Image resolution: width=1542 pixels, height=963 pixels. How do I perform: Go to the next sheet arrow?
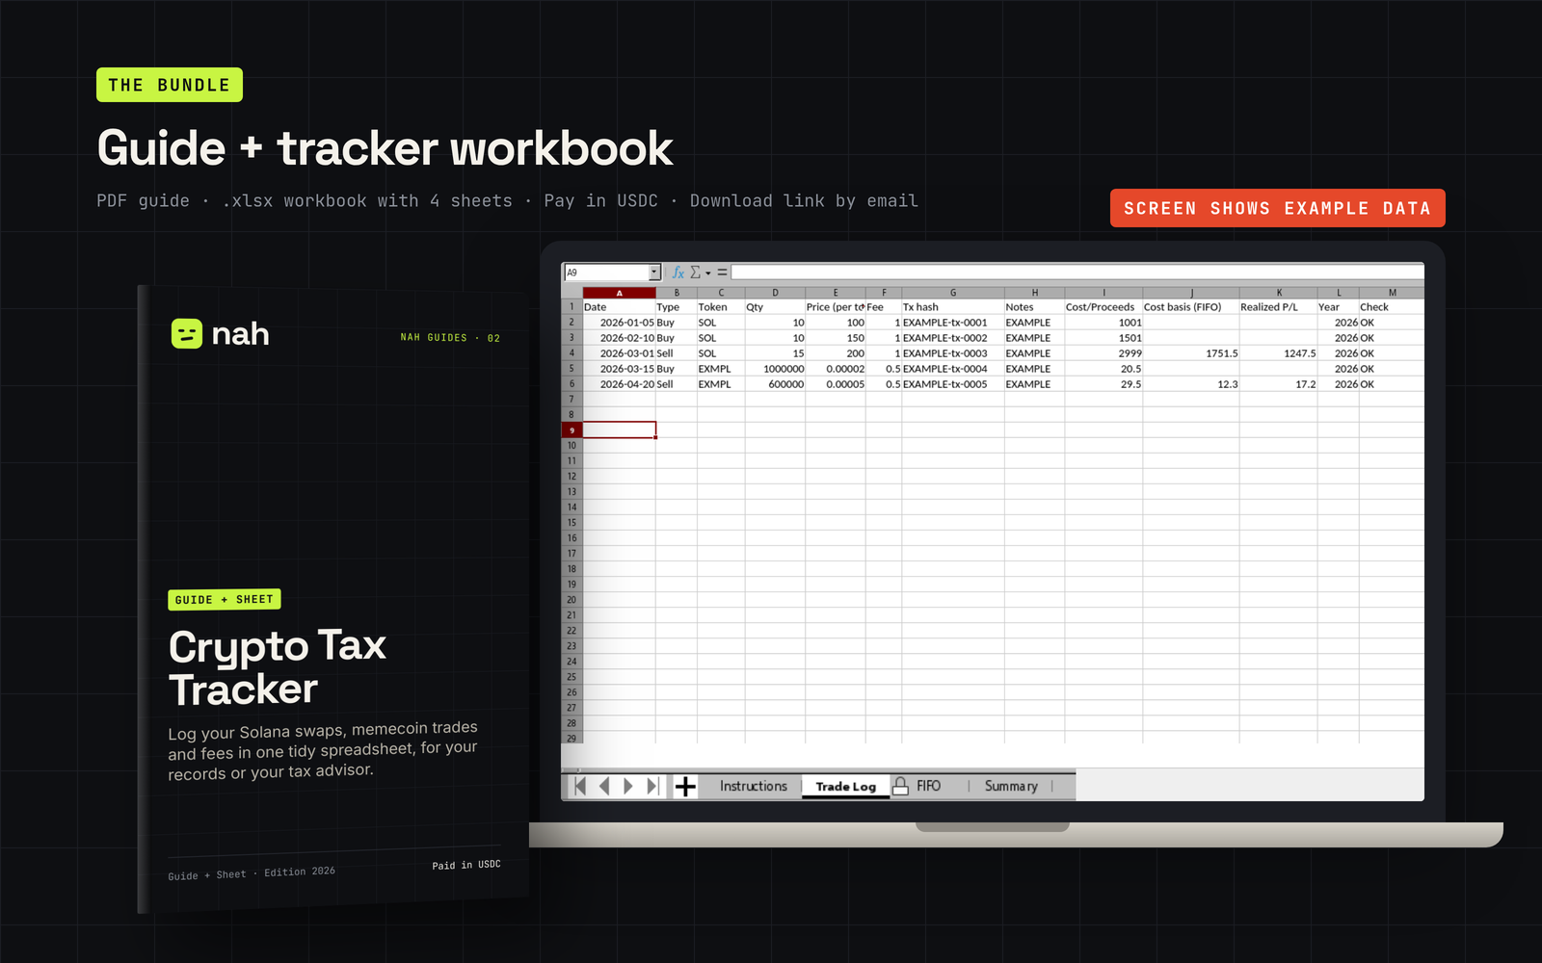(628, 786)
